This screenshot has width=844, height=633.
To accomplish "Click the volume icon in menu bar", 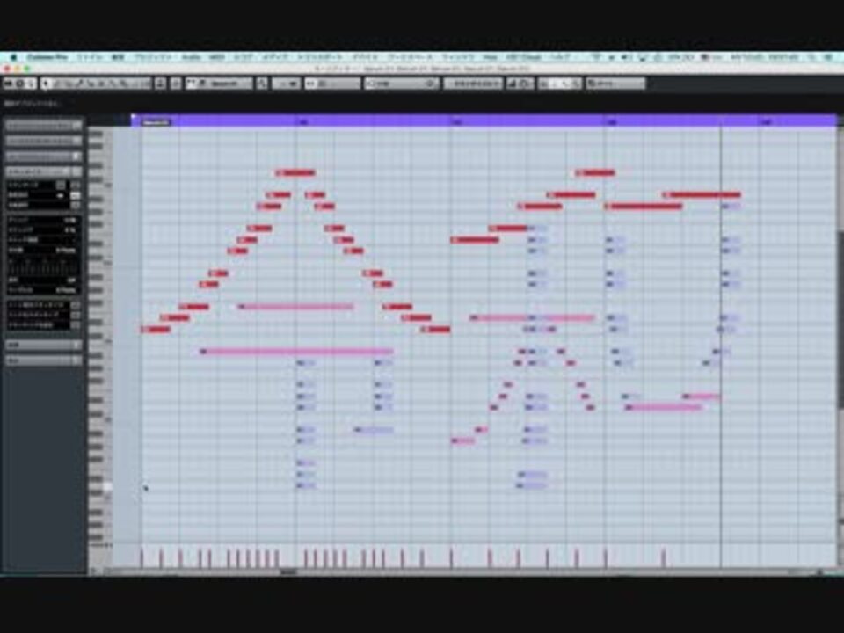I will coord(625,56).
